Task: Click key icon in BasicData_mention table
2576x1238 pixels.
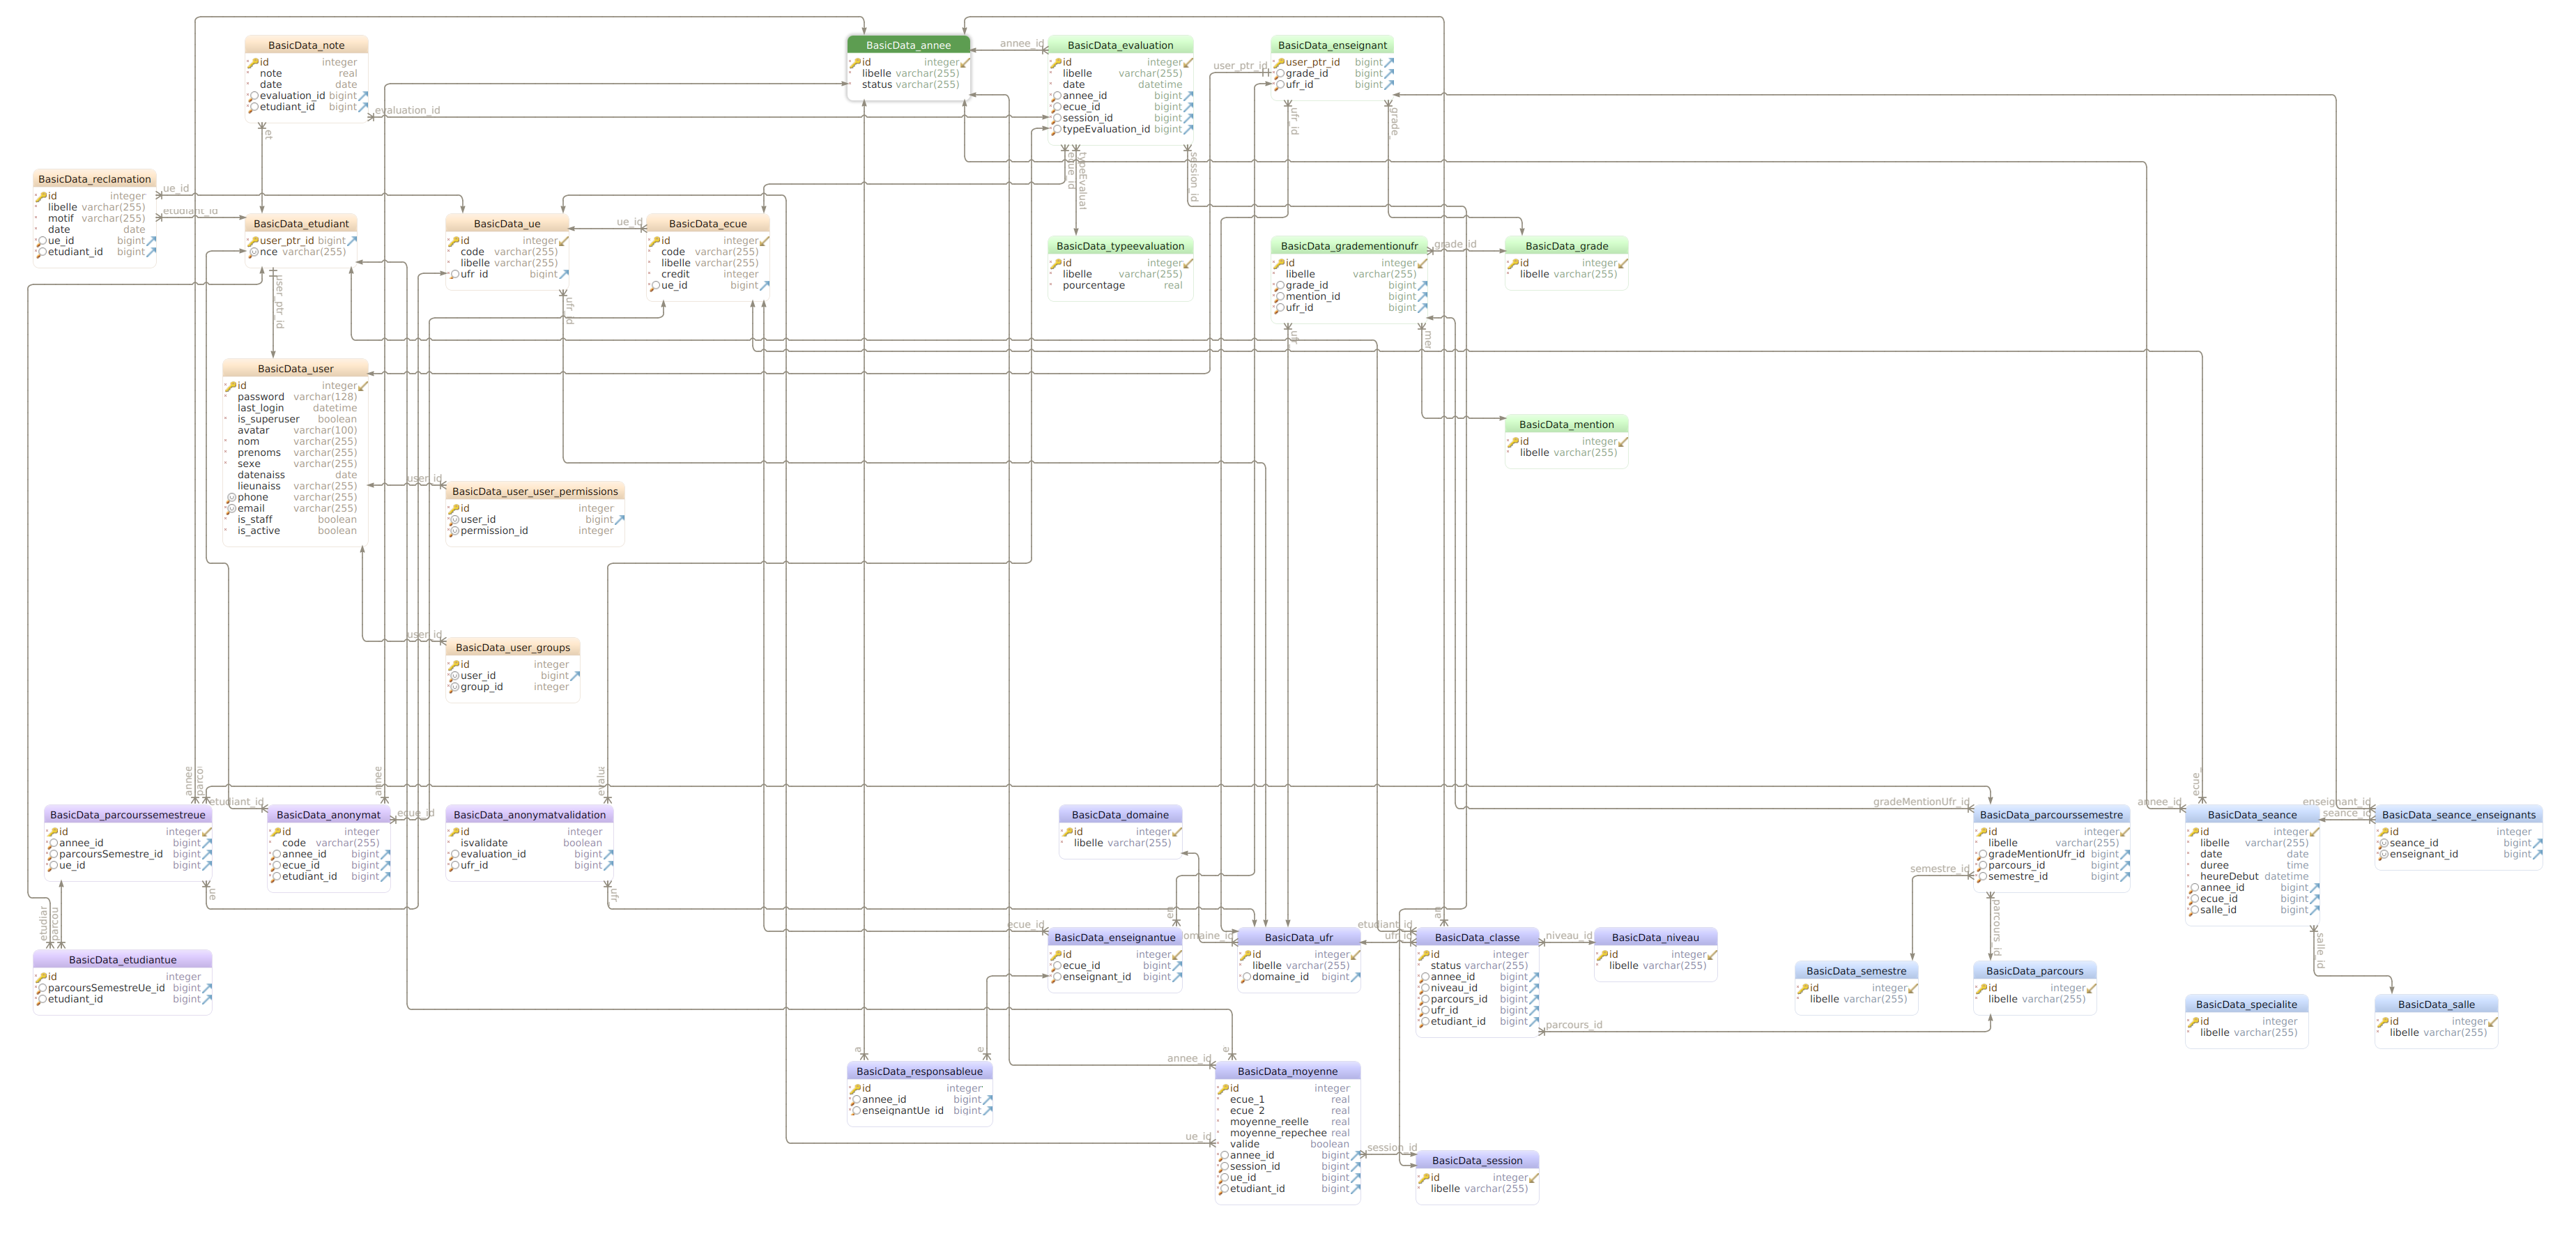Action: [x=1513, y=441]
